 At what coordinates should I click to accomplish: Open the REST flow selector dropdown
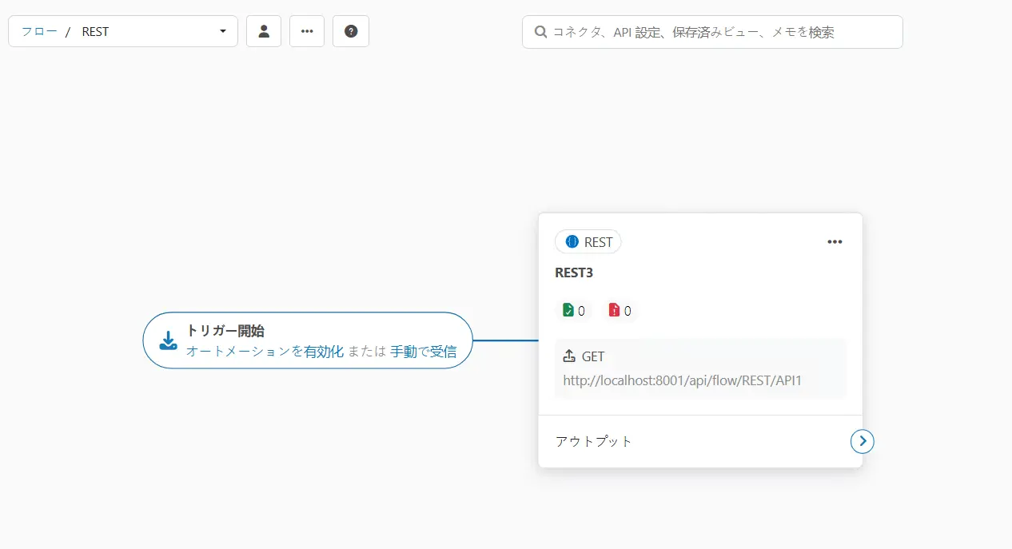pos(123,31)
